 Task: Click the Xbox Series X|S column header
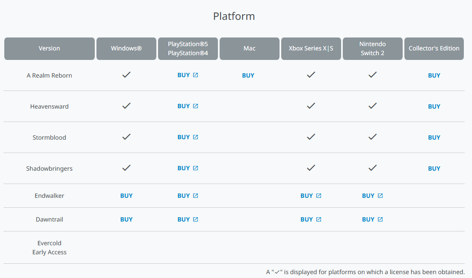click(311, 49)
